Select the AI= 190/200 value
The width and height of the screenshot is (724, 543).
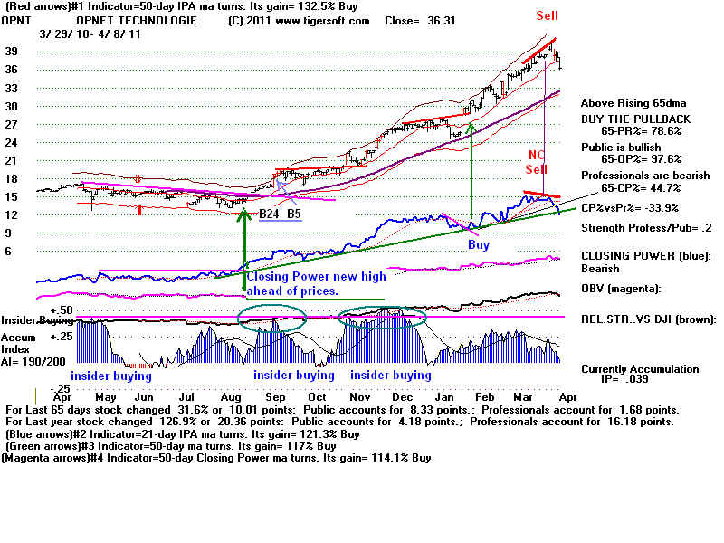[33, 361]
